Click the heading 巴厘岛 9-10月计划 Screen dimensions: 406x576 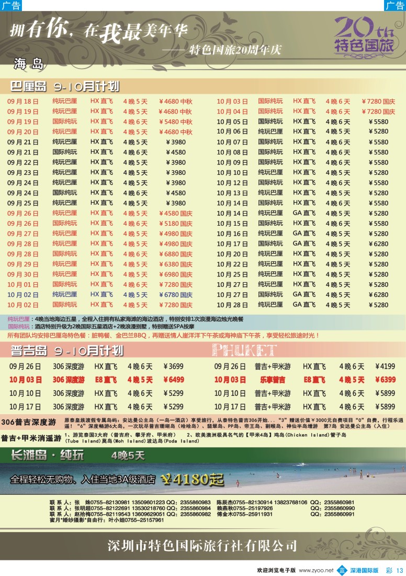(x=64, y=87)
